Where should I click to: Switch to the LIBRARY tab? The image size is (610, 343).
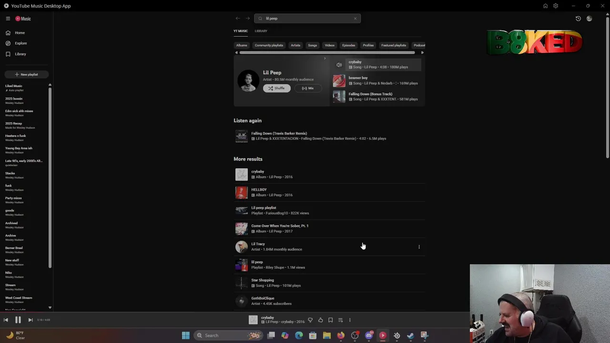click(261, 31)
